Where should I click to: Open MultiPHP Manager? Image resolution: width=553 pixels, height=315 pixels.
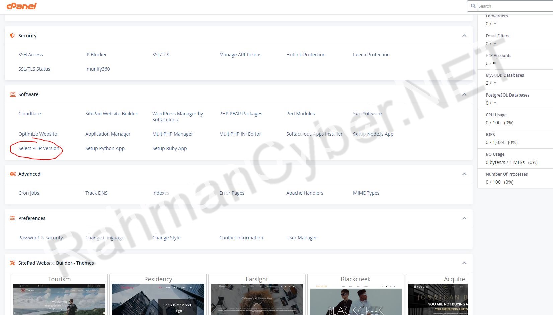click(x=173, y=134)
